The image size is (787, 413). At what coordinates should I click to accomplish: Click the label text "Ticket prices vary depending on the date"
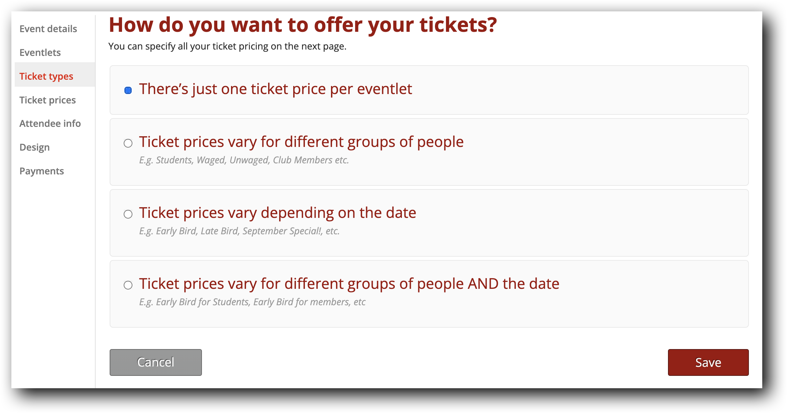point(278,213)
